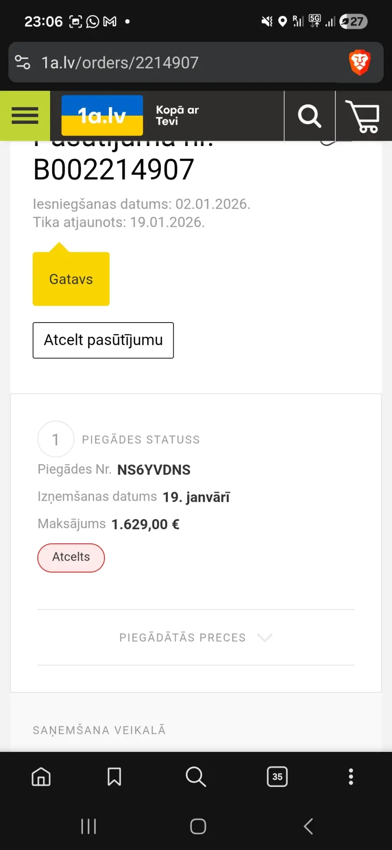Expand the Piegādātās preces section
The image size is (392, 850).
coord(183,637)
